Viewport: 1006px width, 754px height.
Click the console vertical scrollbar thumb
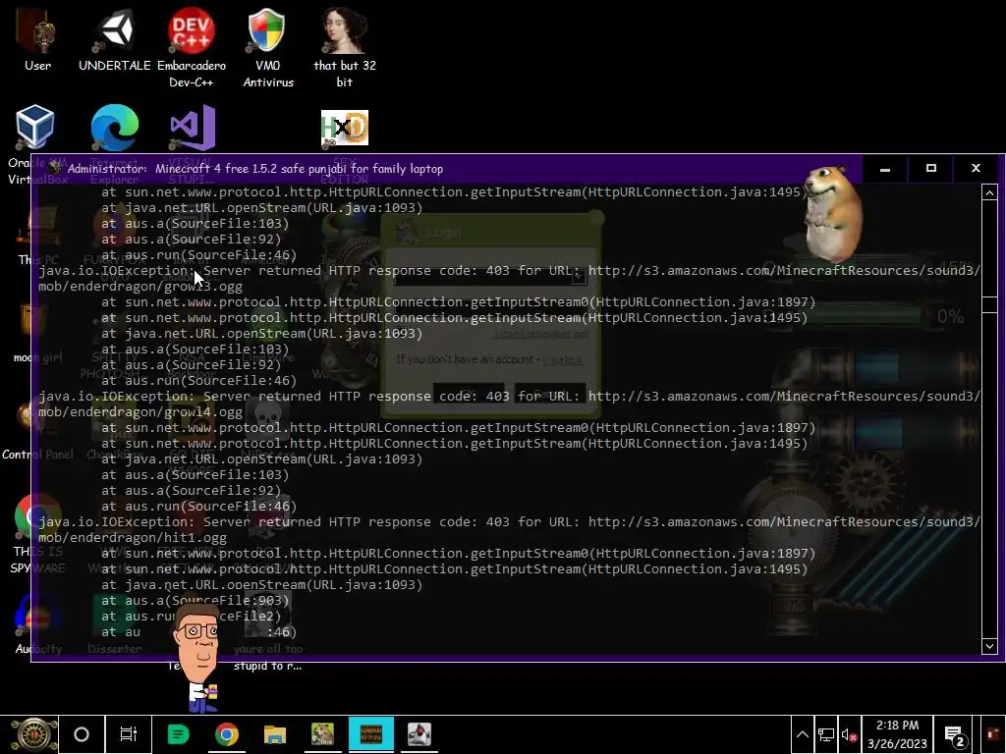tap(989, 304)
